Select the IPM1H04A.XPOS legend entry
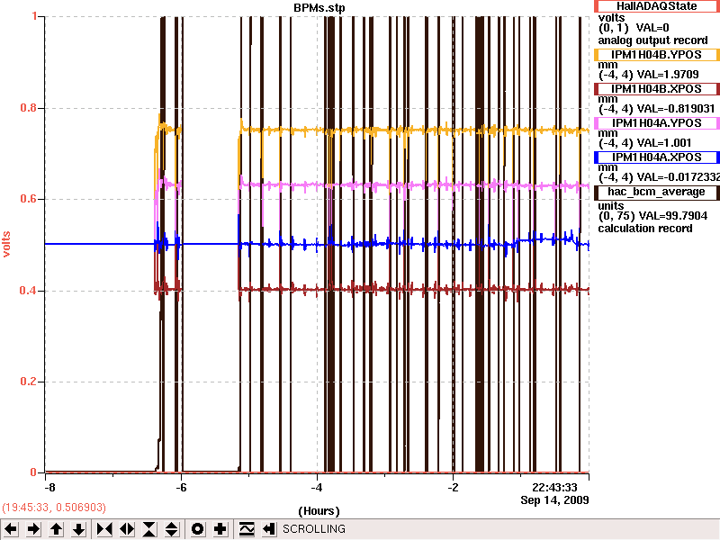 coord(657,157)
